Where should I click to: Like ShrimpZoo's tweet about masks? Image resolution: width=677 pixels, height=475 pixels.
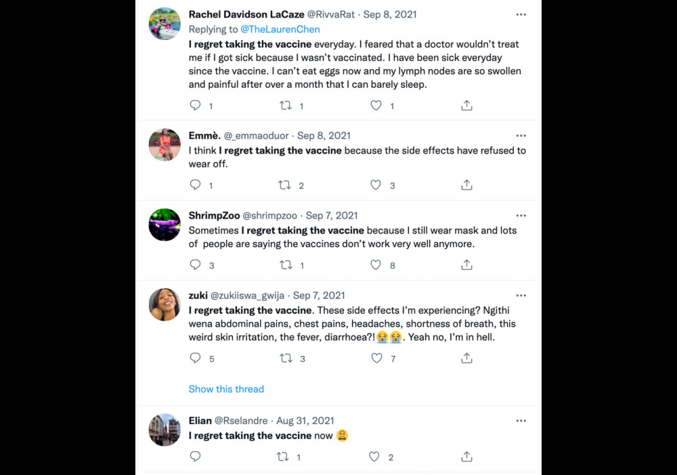376,265
